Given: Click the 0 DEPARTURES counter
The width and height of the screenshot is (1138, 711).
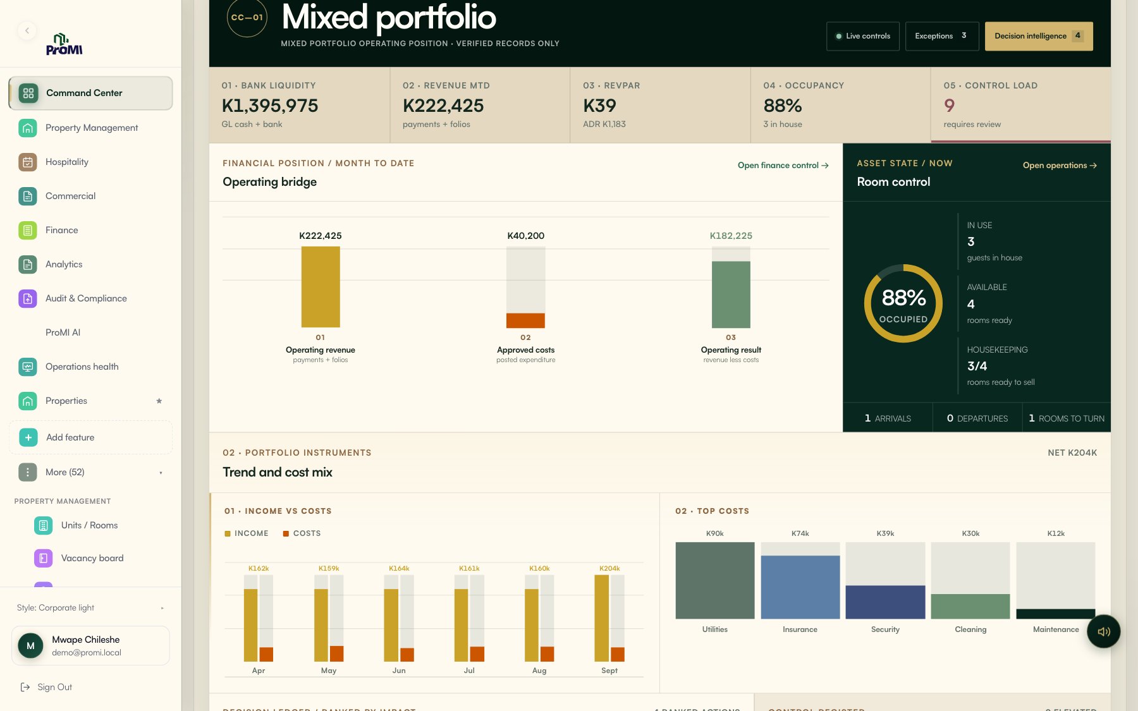Looking at the screenshot, I should coord(977,418).
